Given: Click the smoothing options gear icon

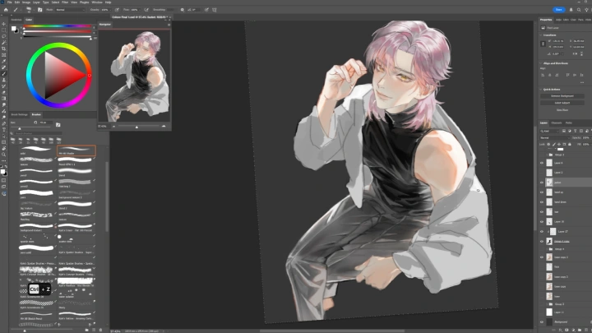Looking at the screenshot, I should (183, 10).
